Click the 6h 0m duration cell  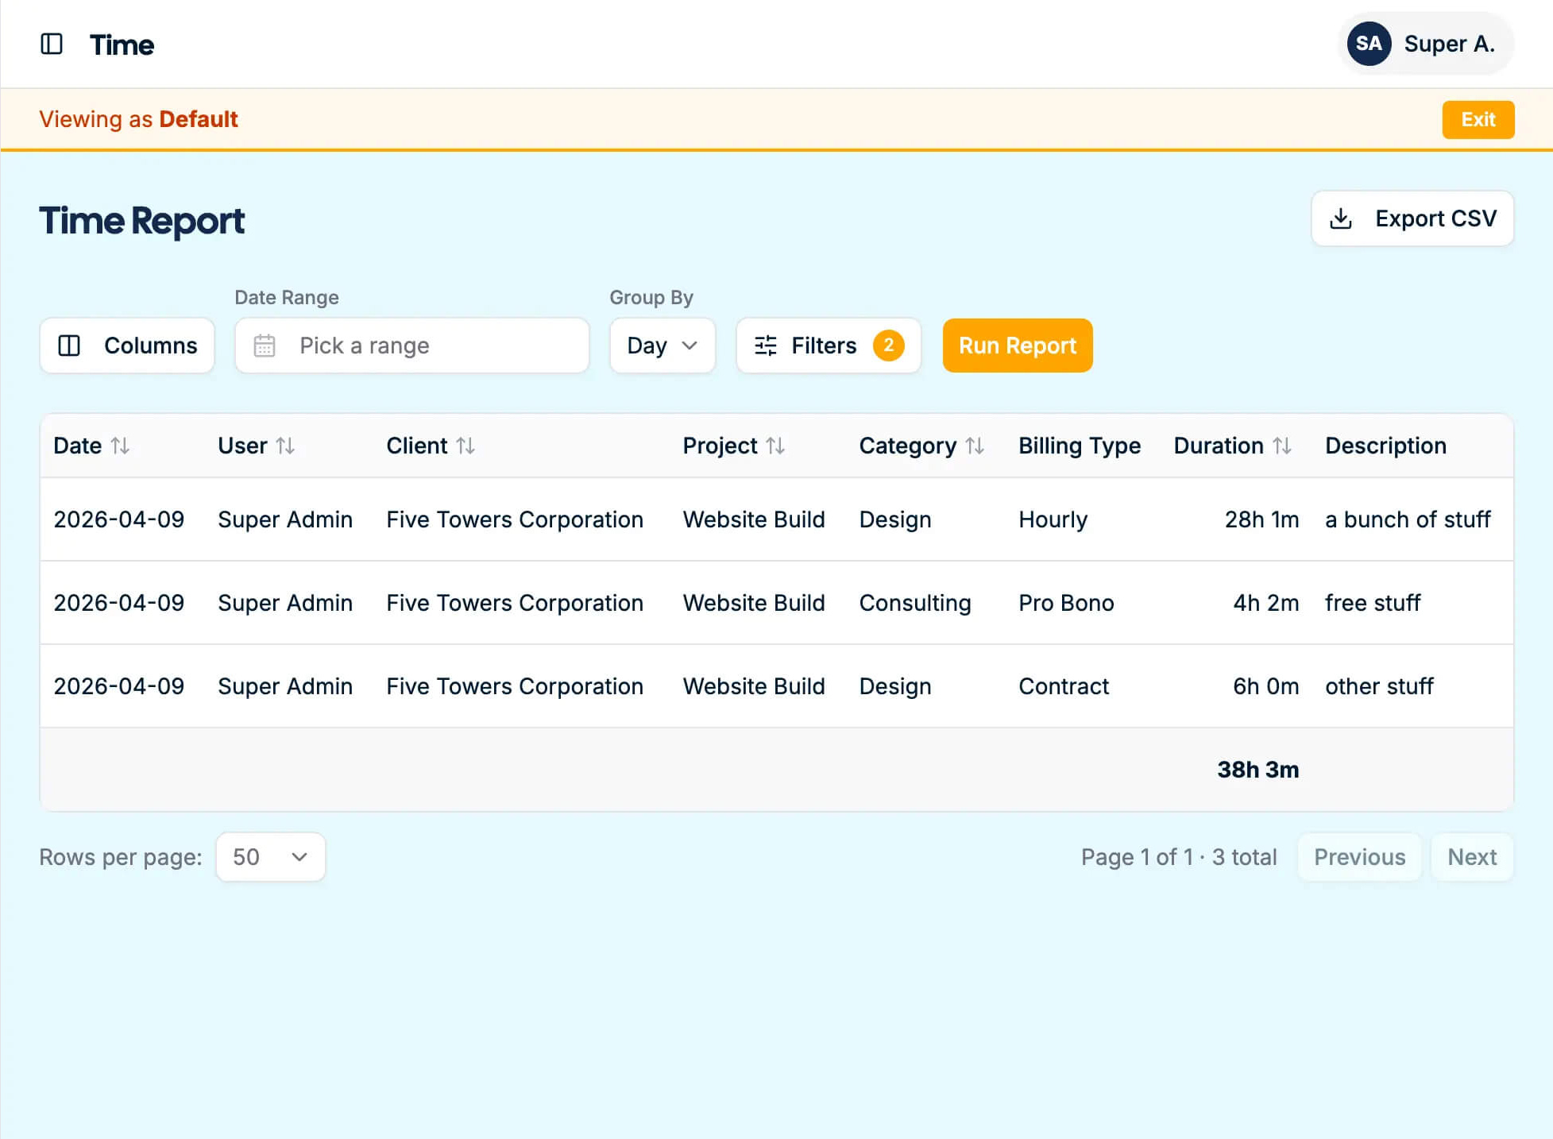[1266, 686]
